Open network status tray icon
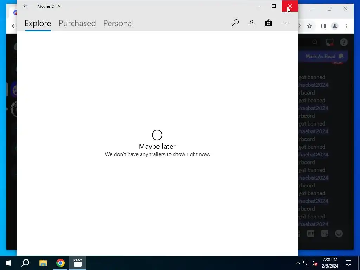 coord(306,263)
